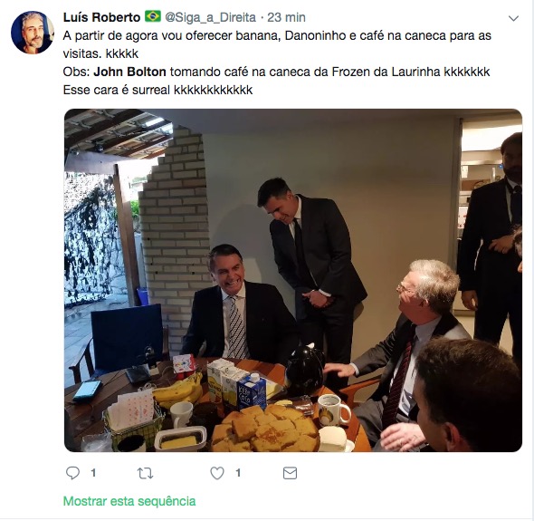Open the Luís Roberto display name link

pyautogui.click(x=101, y=17)
